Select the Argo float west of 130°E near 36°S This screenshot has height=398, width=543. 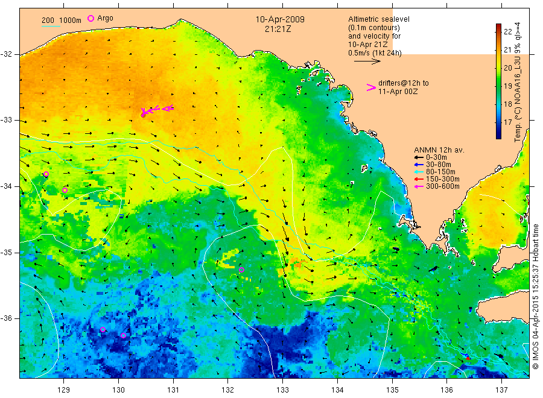(x=103, y=329)
